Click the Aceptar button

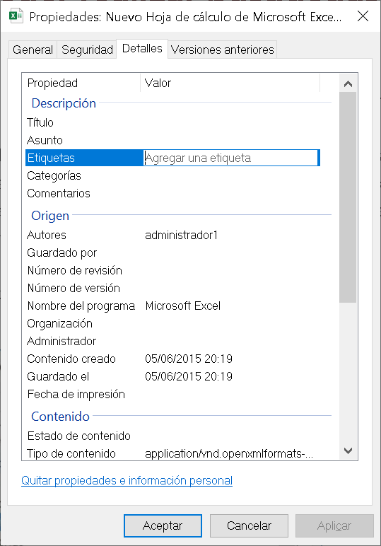(163, 525)
